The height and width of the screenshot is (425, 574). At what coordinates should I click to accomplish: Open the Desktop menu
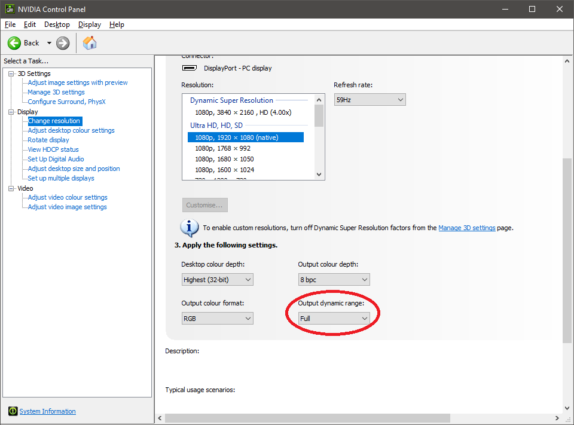[57, 25]
